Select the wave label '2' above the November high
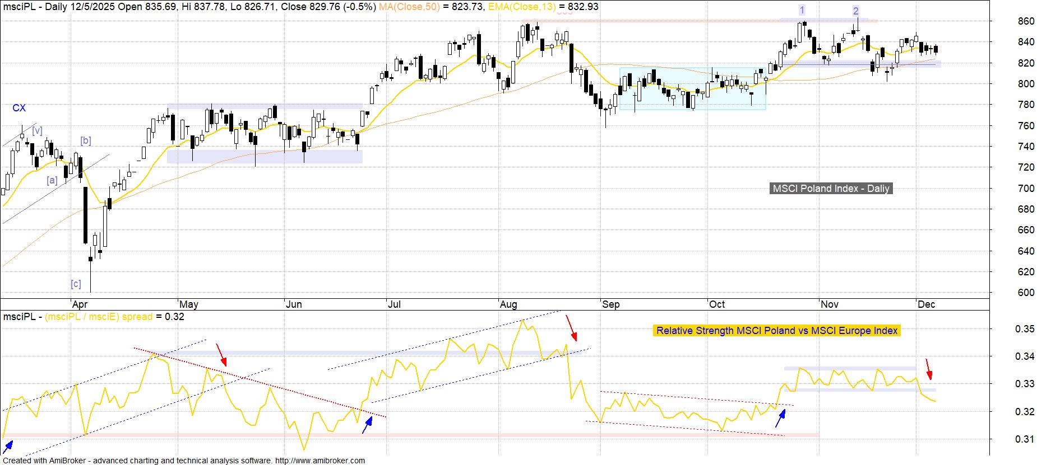1037x465 pixels. (x=855, y=11)
